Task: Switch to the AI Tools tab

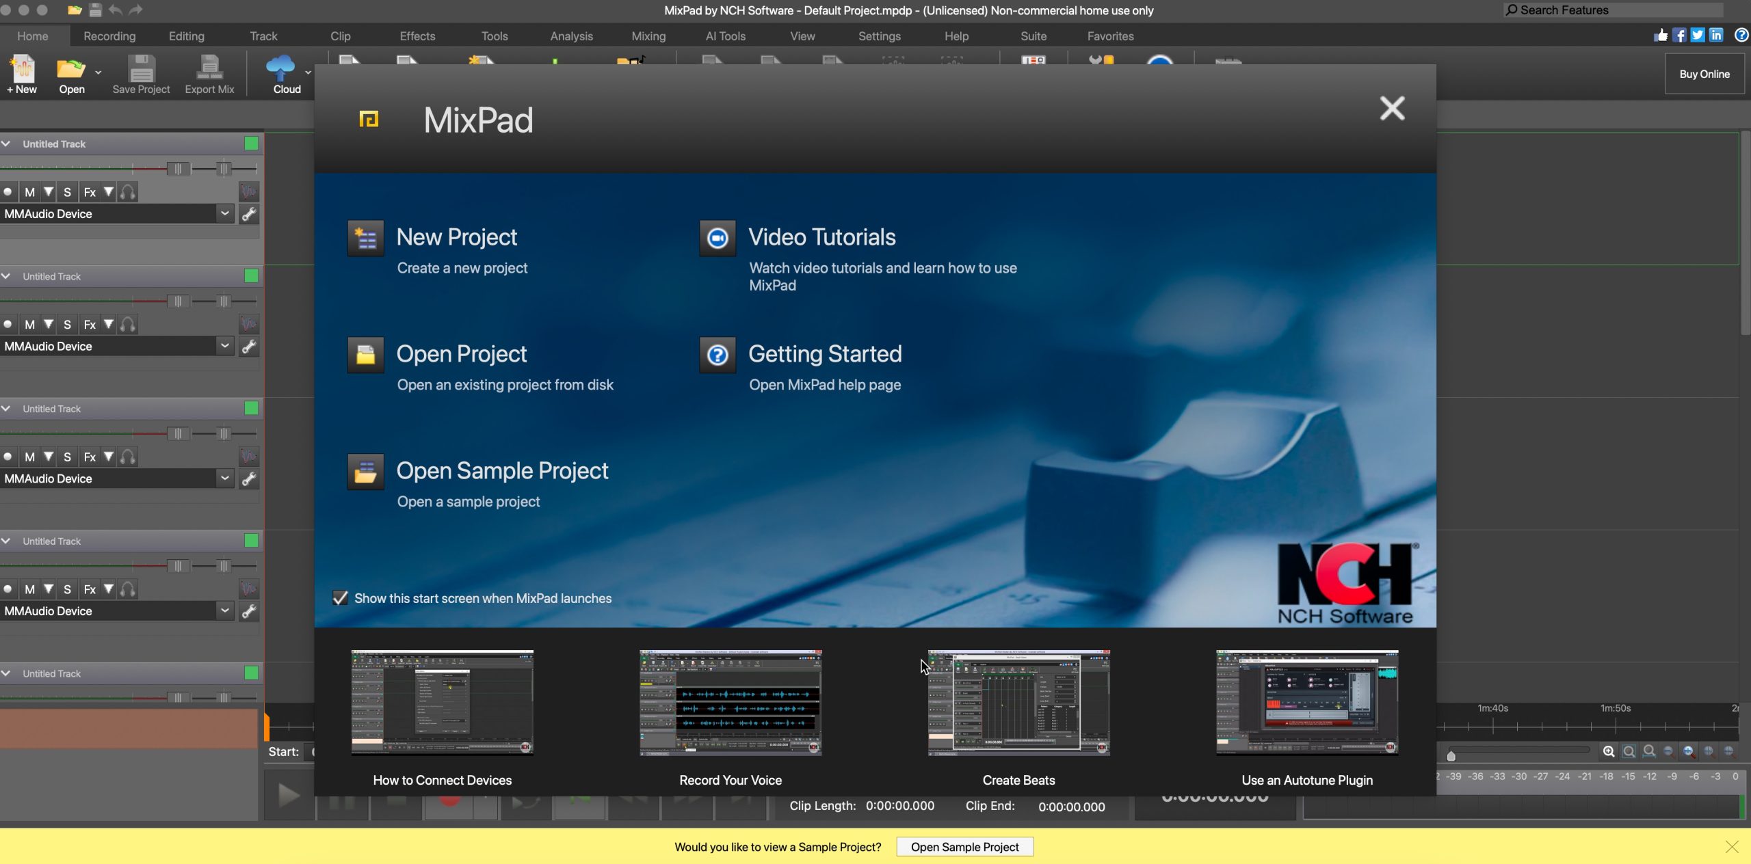Action: click(x=726, y=36)
